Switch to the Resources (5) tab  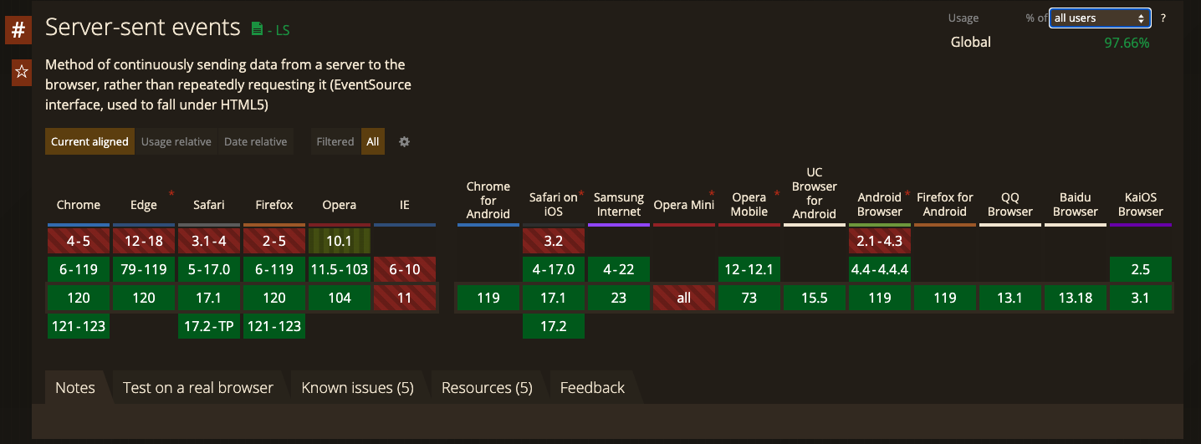point(487,388)
